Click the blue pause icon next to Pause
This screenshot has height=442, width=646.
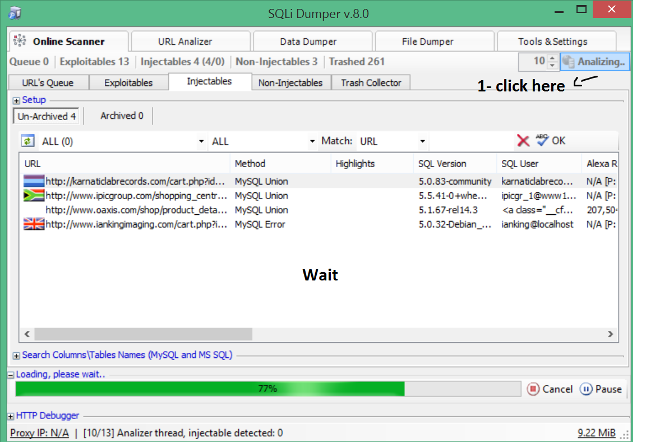tap(586, 389)
